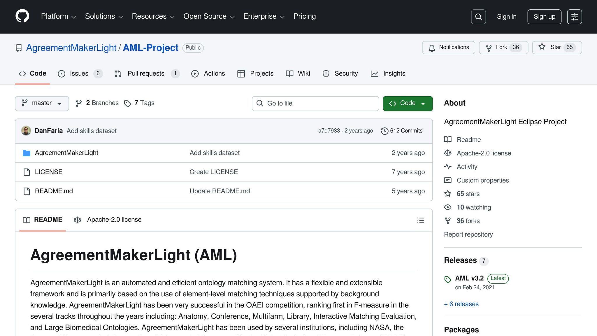Open the Pricing menu item
This screenshot has height=336, width=597.
pos(304,16)
